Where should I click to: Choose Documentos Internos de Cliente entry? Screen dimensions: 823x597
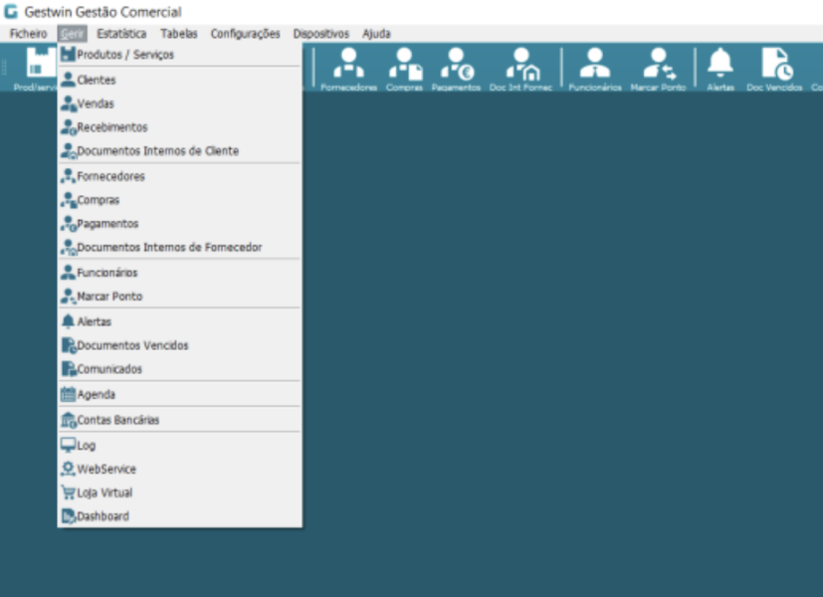157,151
